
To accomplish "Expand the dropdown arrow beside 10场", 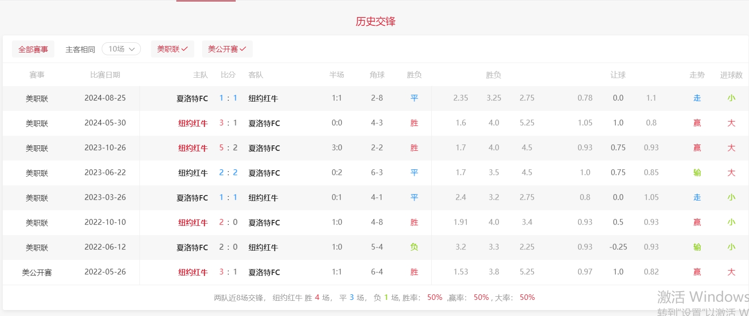I will pos(132,49).
